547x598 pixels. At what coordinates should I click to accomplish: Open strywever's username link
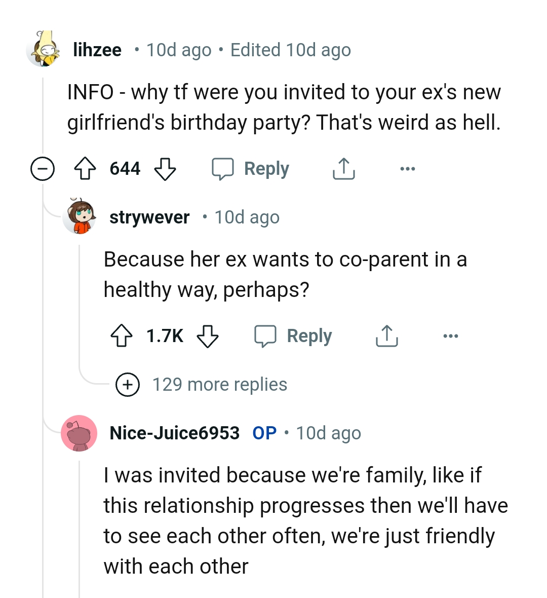(149, 217)
